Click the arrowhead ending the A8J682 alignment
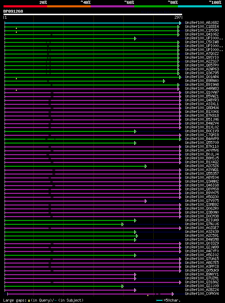This screenshot has height=303, width=225. pos(180,23)
